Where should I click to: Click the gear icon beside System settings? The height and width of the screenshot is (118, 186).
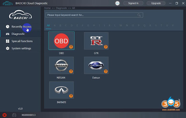click(8, 48)
